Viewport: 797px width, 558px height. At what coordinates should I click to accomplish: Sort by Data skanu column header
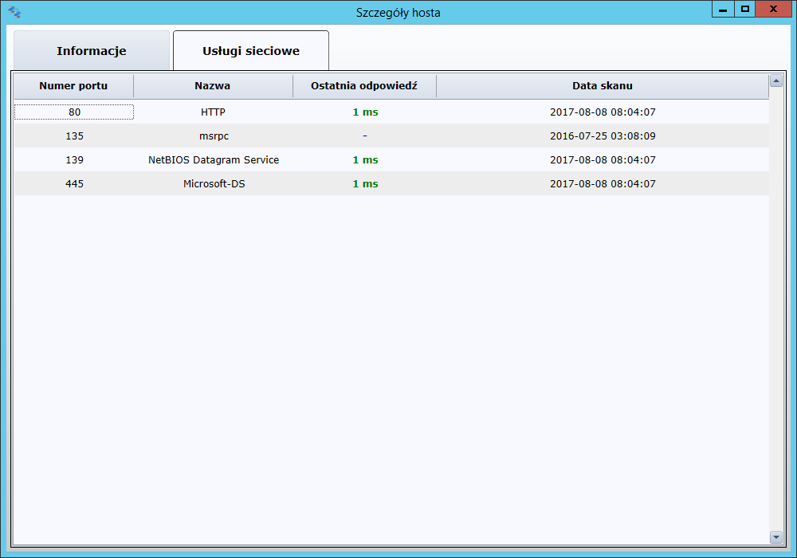click(x=602, y=86)
